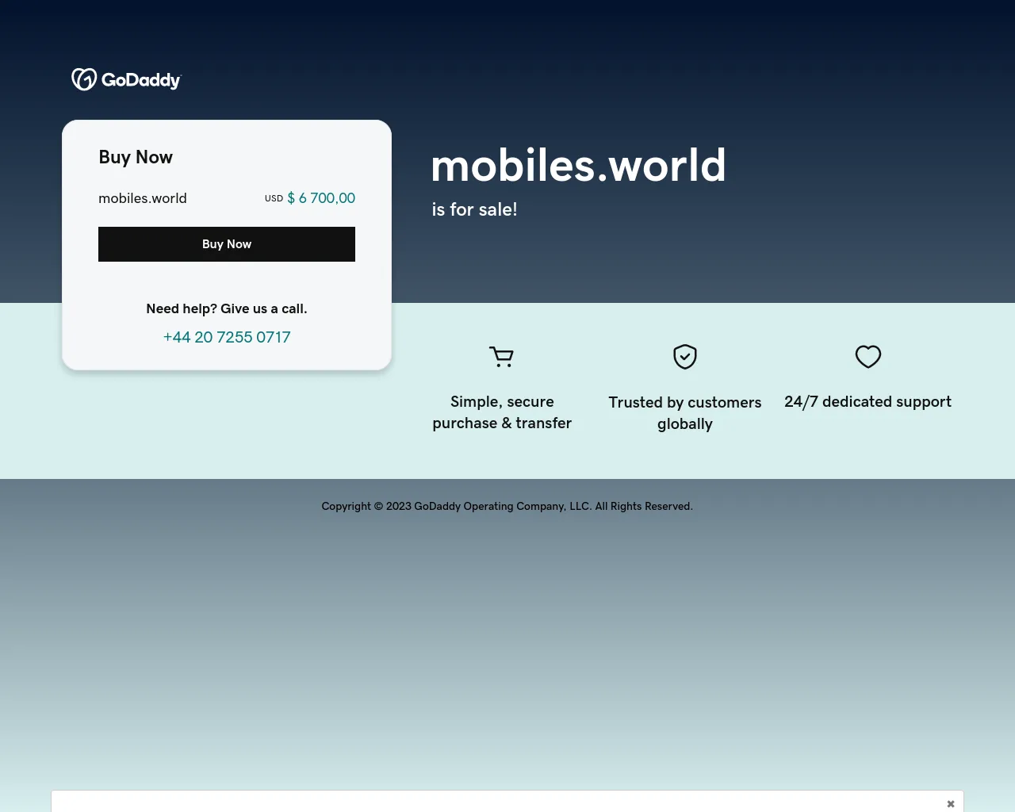Select the $ 6 700,00 price
The image size is (1015, 812).
(x=321, y=198)
